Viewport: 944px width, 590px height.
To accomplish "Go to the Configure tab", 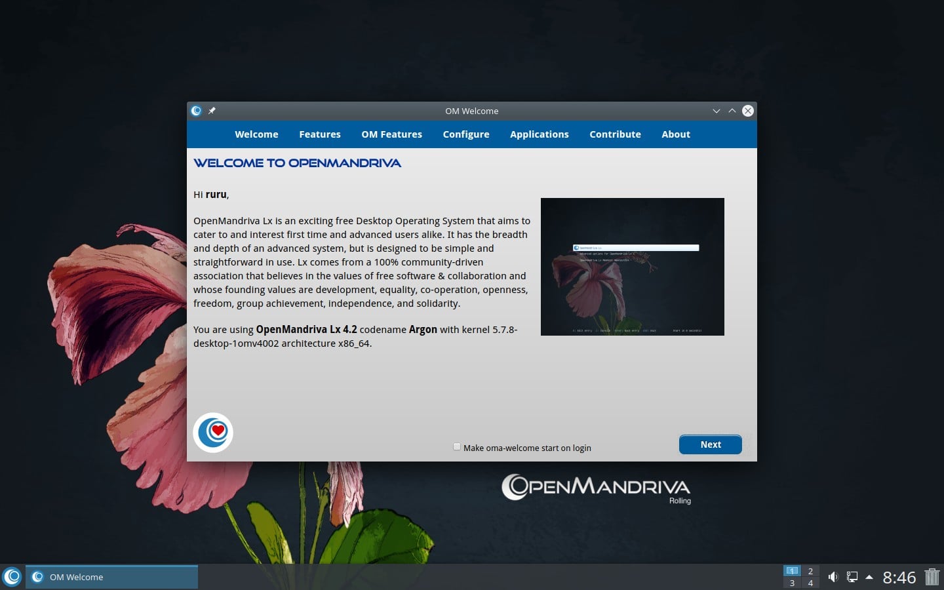I will pos(466,134).
